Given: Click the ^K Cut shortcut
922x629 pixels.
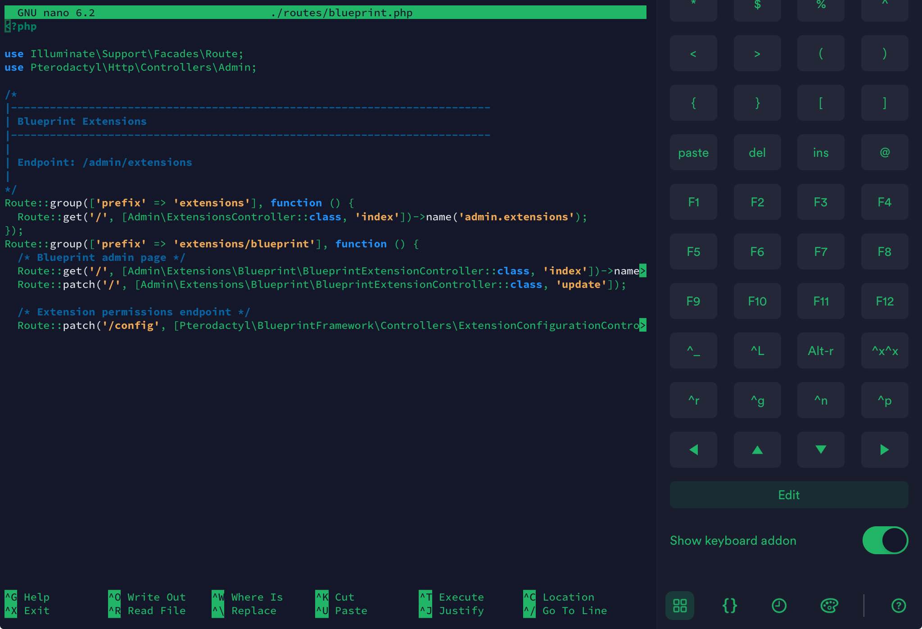Looking at the screenshot, I should (335, 597).
